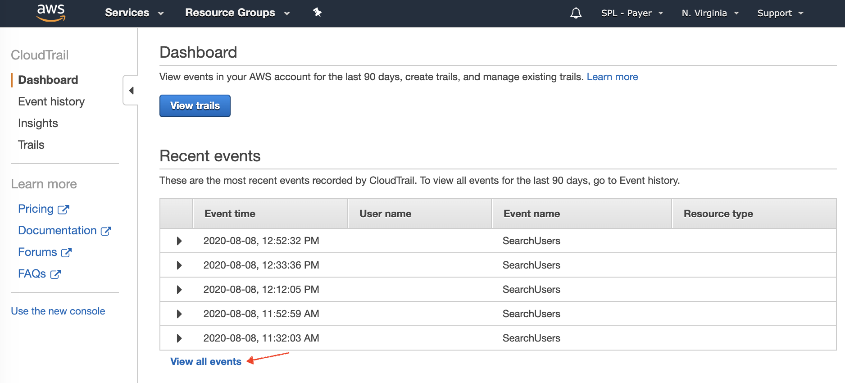Click the pin shortcut icon in navbar

tap(318, 13)
